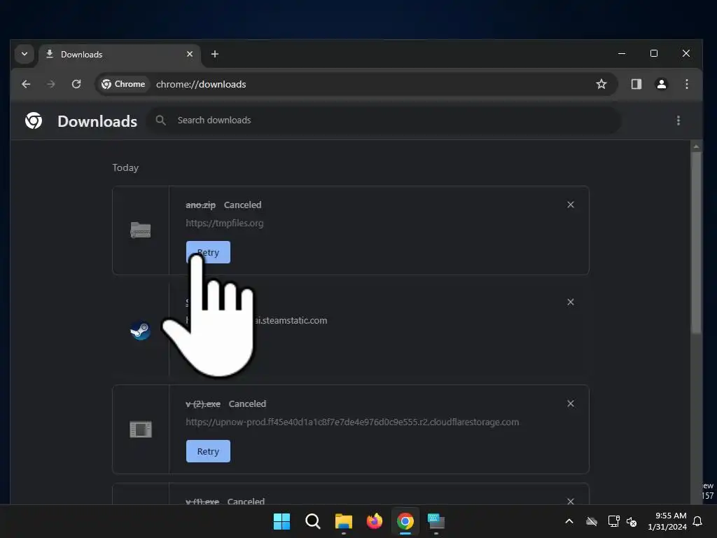Open the Chrome side panel

[x=636, y=84]
